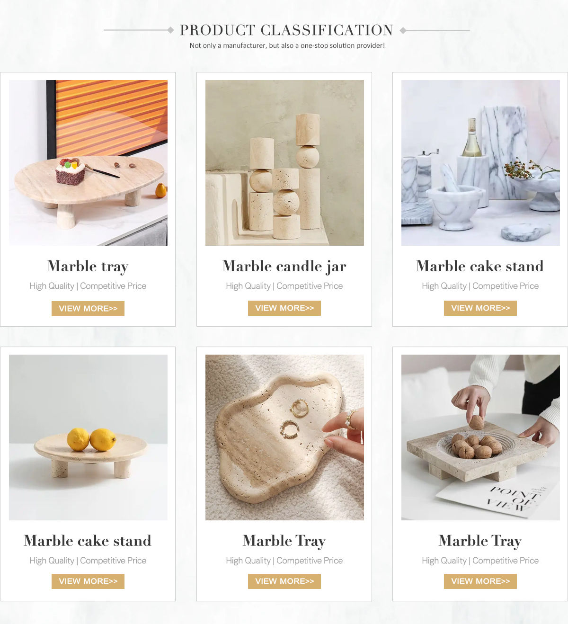Click the Product Classification heading
568x624 pixels.
pos(286,30)
